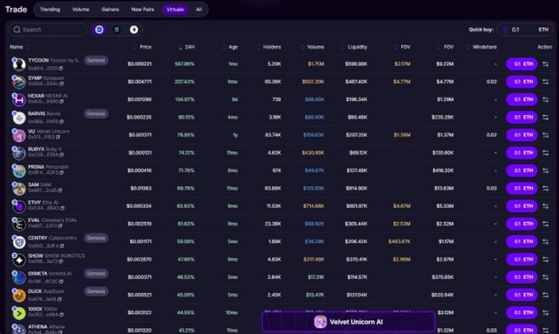Click swap arrows icon in RUBYX row

(x=546, y=153)
